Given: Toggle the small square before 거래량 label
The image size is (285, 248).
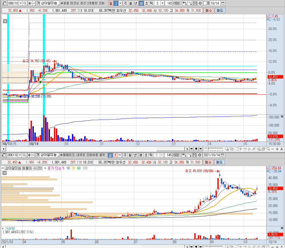Looking at the screenshot, I should (x=3, y=229).
